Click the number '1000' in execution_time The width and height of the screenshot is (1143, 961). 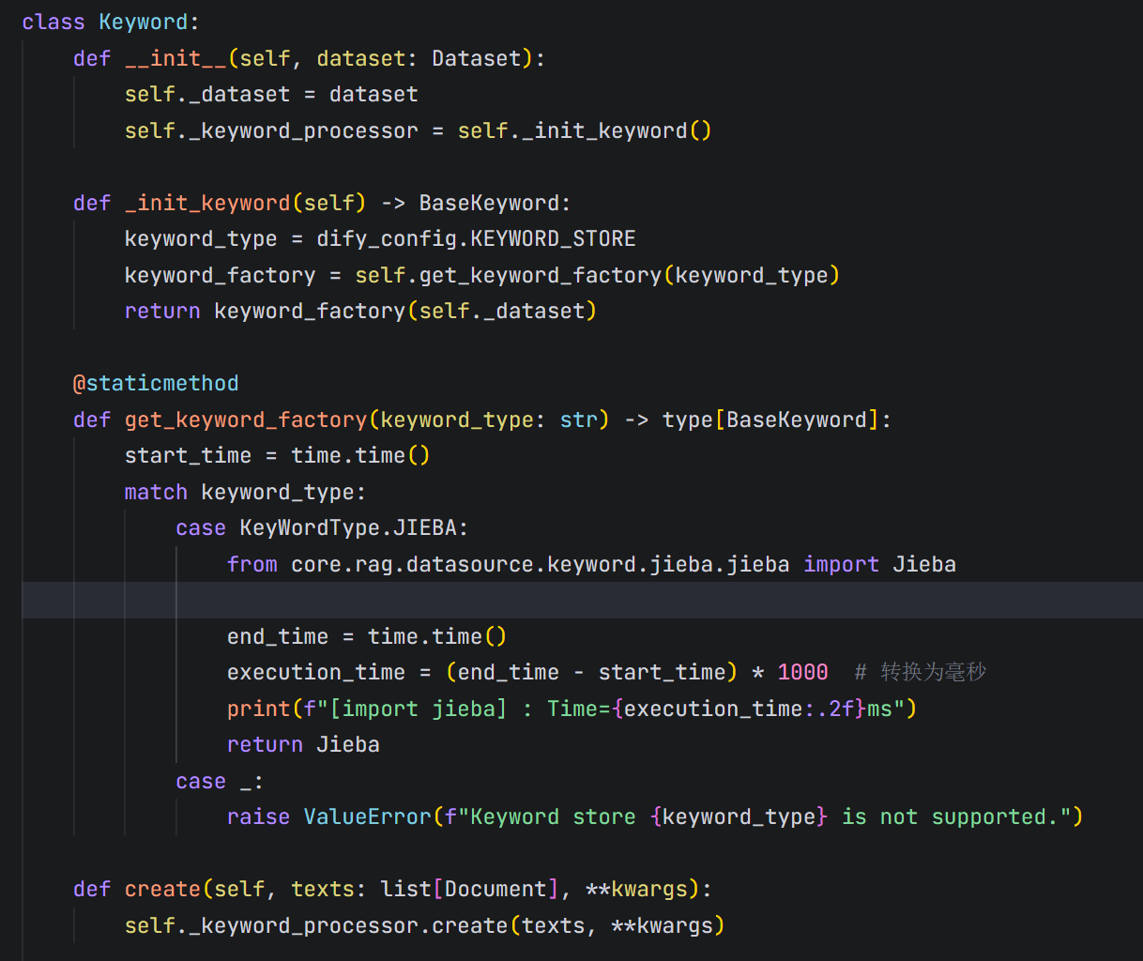[802, 672]
